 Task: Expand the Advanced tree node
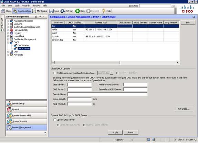(8, 55)
